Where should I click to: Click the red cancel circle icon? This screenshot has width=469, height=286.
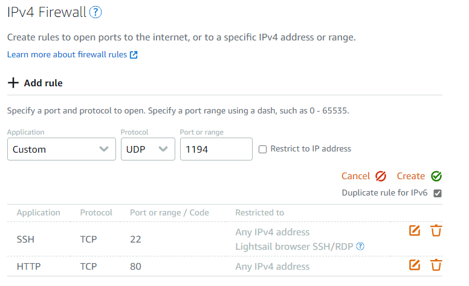coord(381,176)
